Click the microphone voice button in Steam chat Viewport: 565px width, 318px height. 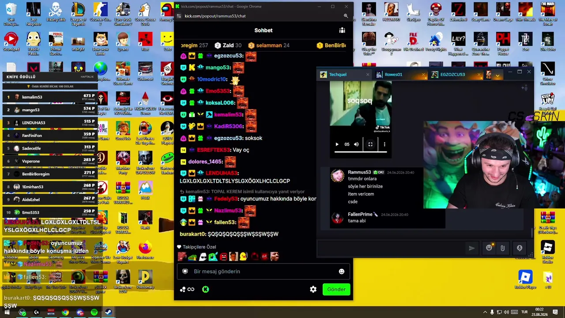tap(520, 248)
